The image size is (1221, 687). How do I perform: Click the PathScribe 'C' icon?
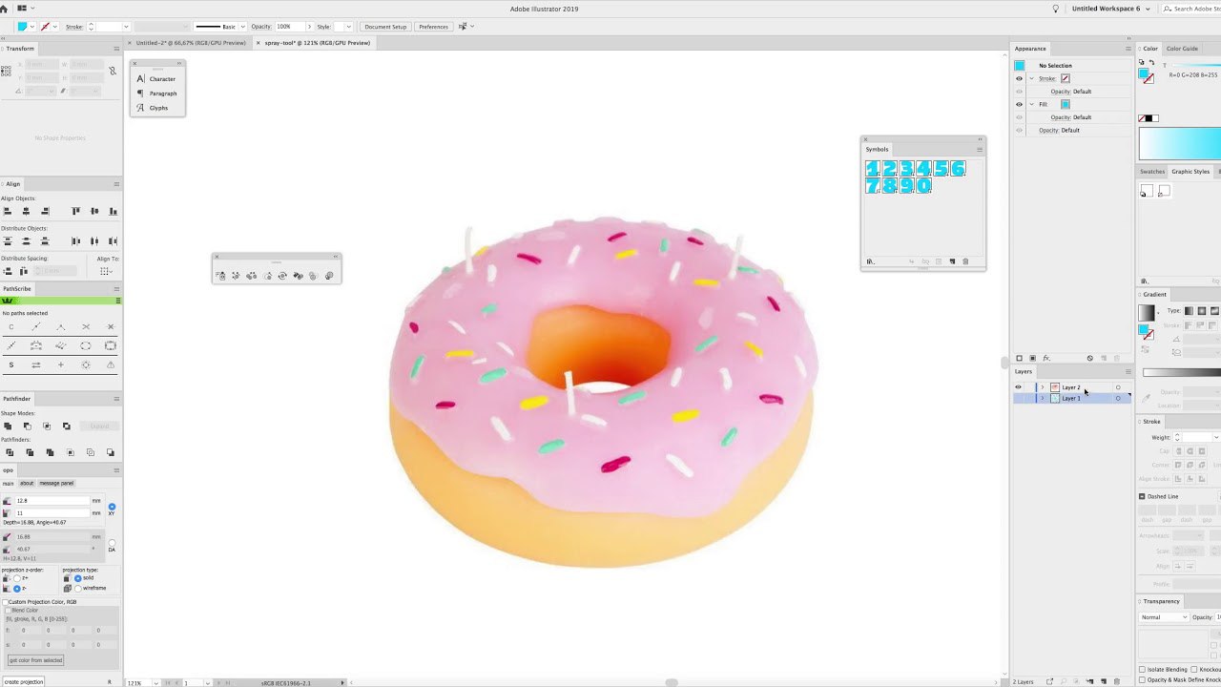point(11,327)
